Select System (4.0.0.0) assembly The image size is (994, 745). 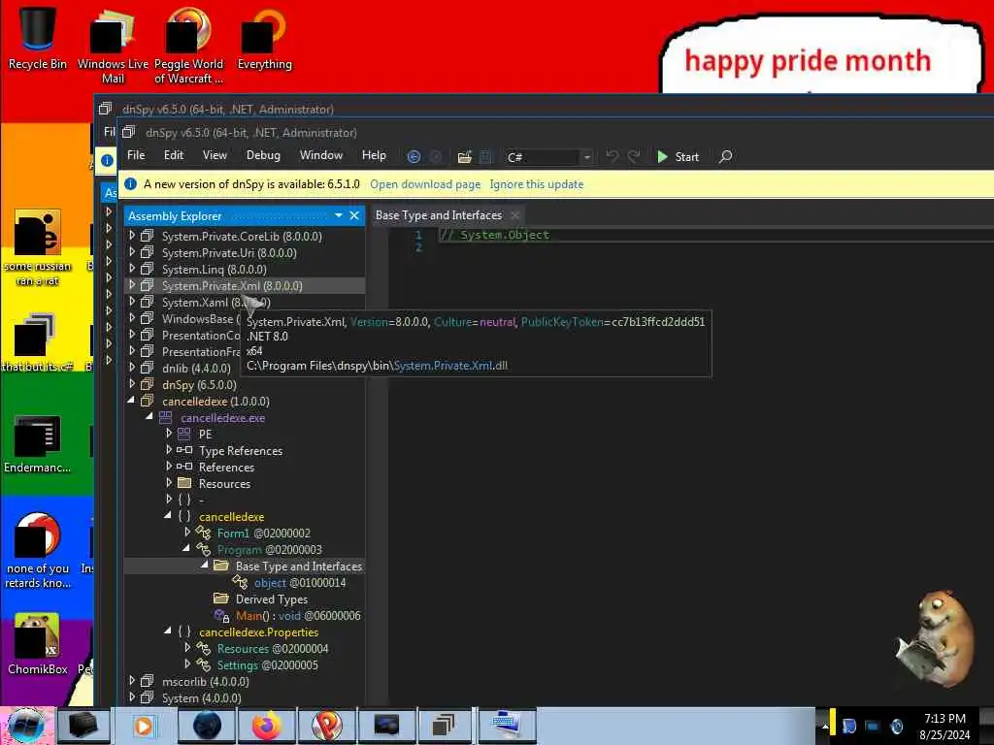coord(201,698)
